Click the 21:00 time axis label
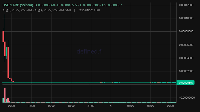Screen dimensions: 200x112 click(91, 106)
